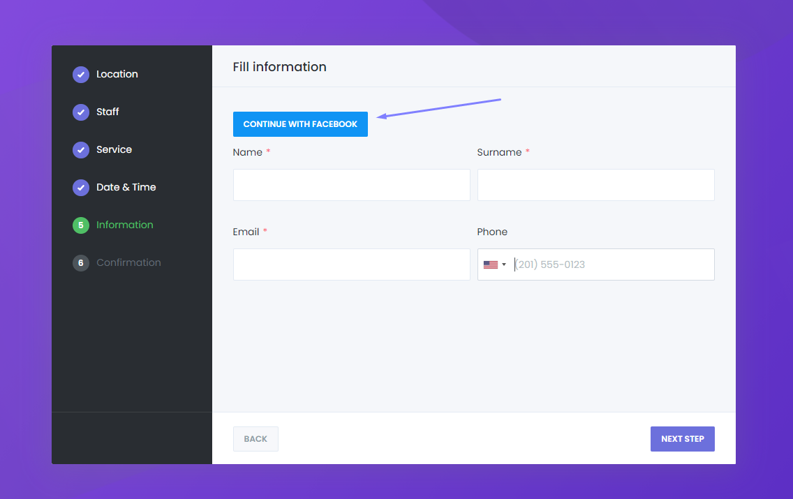The width and height of the screenshot is (793, 499).
Task: Click the Date & Time checkmark icon
Action: (x=81, y=188)
